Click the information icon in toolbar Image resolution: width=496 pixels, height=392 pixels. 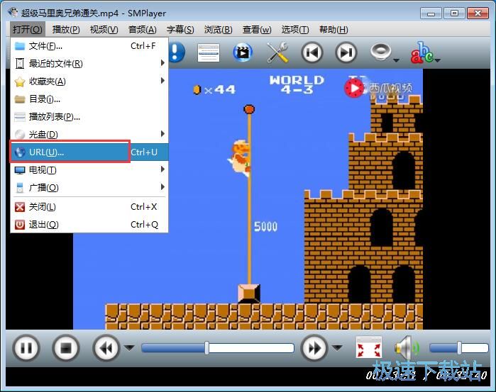coord(177,52)
